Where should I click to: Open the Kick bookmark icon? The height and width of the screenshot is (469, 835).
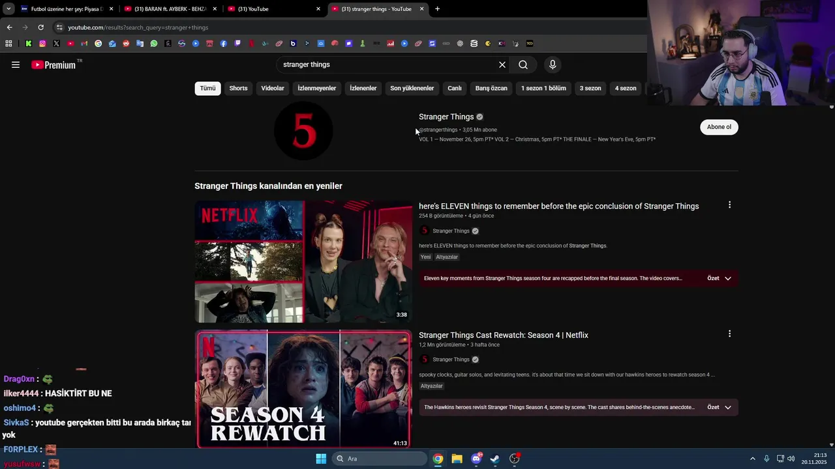coord(29,44)
